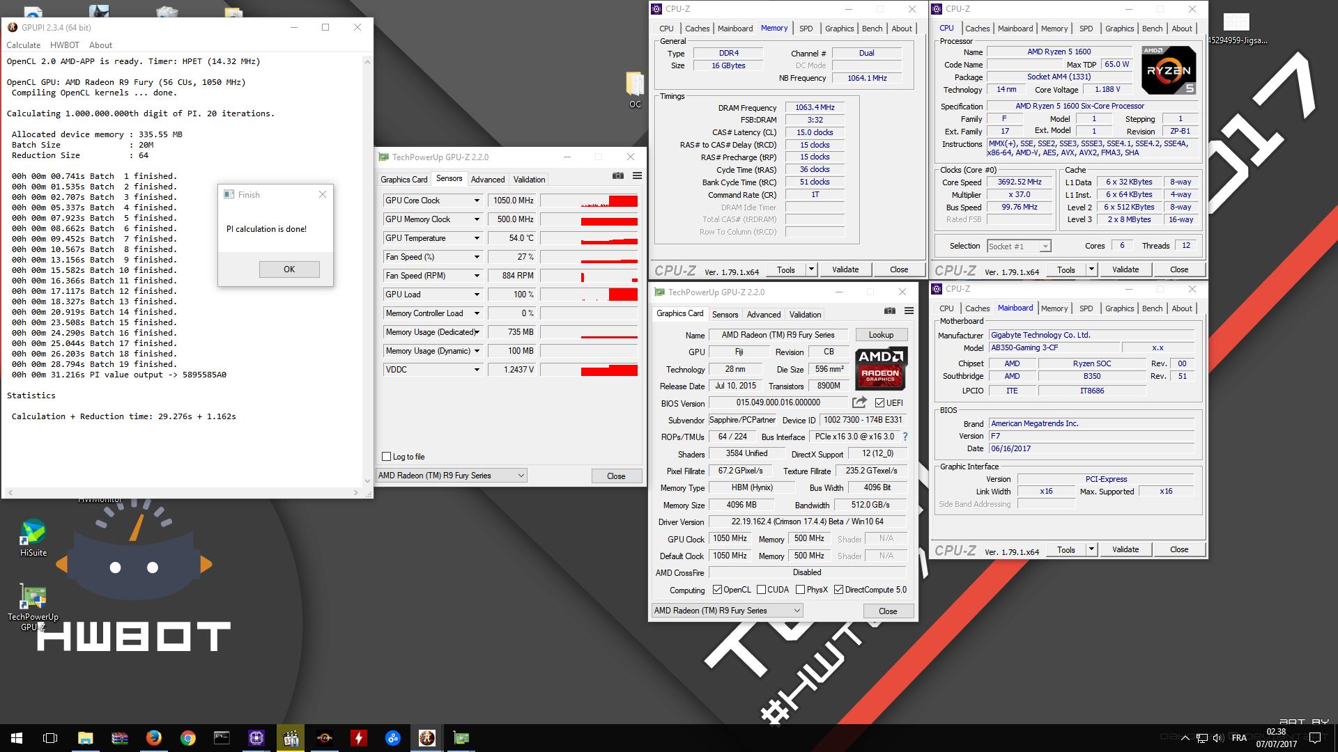Click the Ryzen 5 logo in CPU-Z
Image resolution: width=1338 pixels, height=752 pixels.
pyautogui.click(x=1169, y=70)
